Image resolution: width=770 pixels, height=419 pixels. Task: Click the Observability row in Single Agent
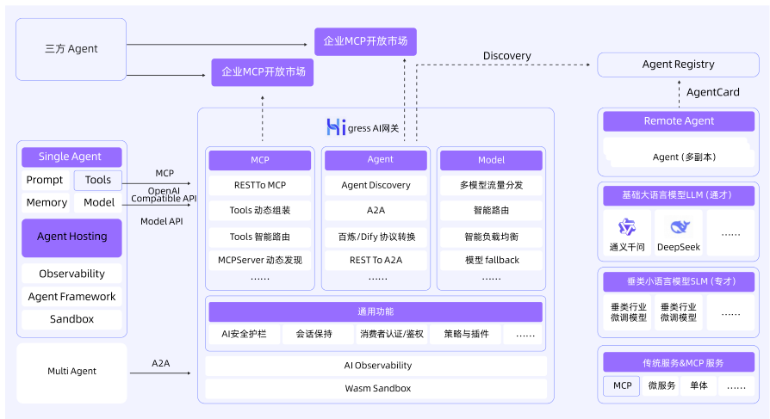click(71, 274)
